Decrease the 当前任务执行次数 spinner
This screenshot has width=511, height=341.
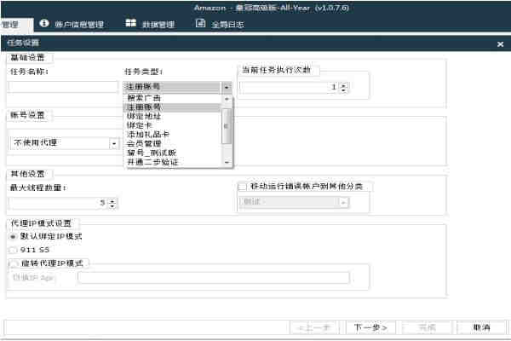(x=343, y=90)
